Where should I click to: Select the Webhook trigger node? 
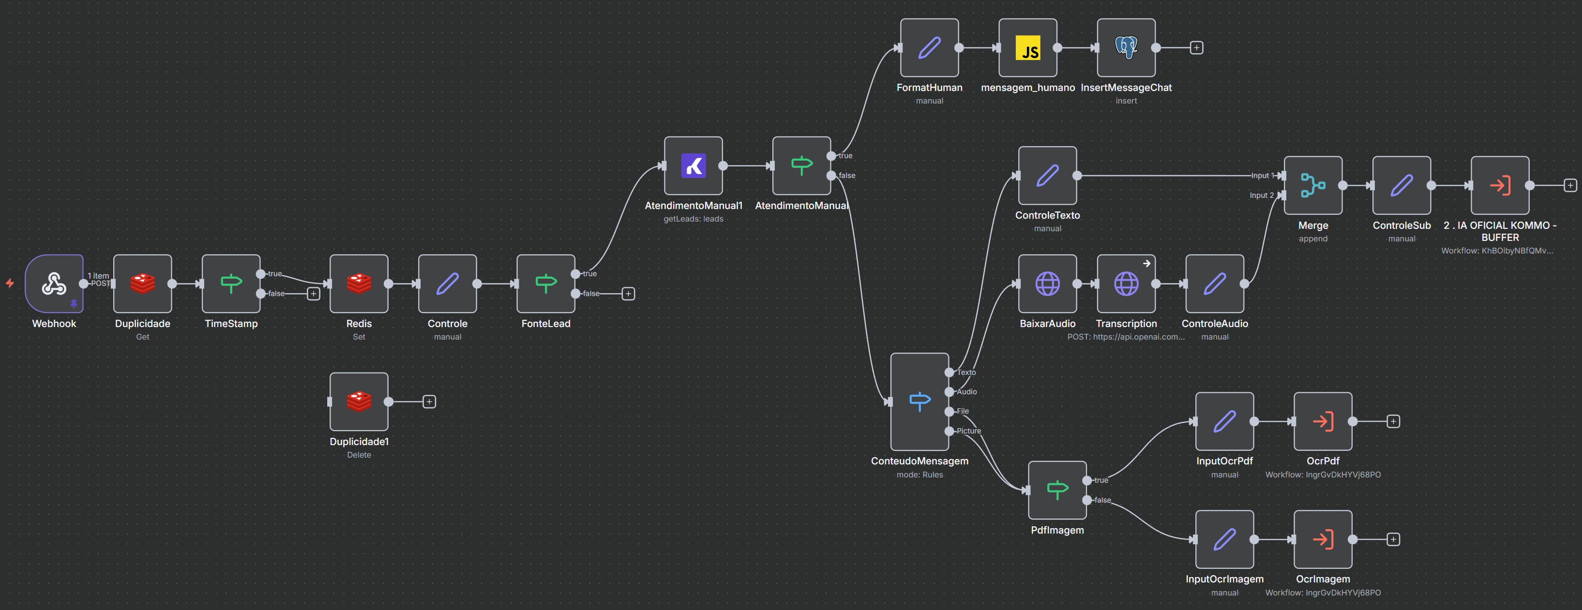tap(54, 283)
